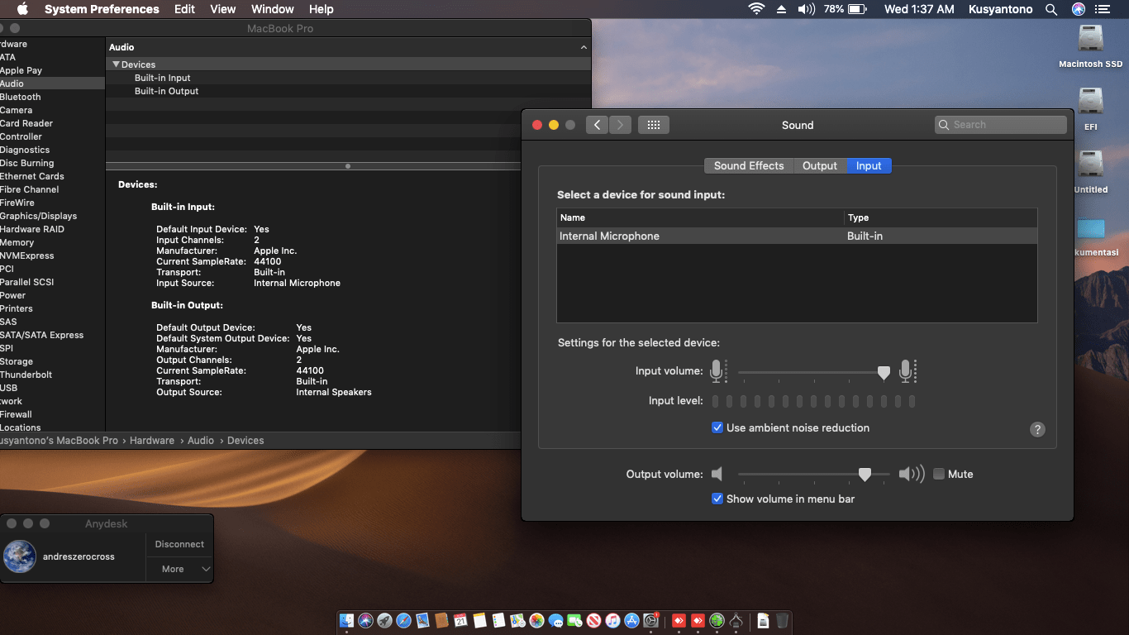Image resolution: width=1129 pixels, height=635 pixels.
Task: Click battery status icon in menu bar
Action: (x=857, y=9)
